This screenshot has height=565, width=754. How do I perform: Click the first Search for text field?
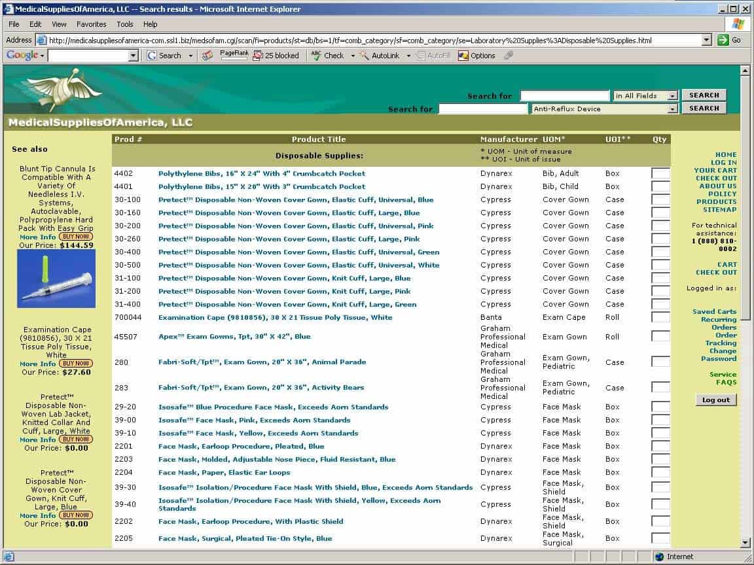click(565, 96)
